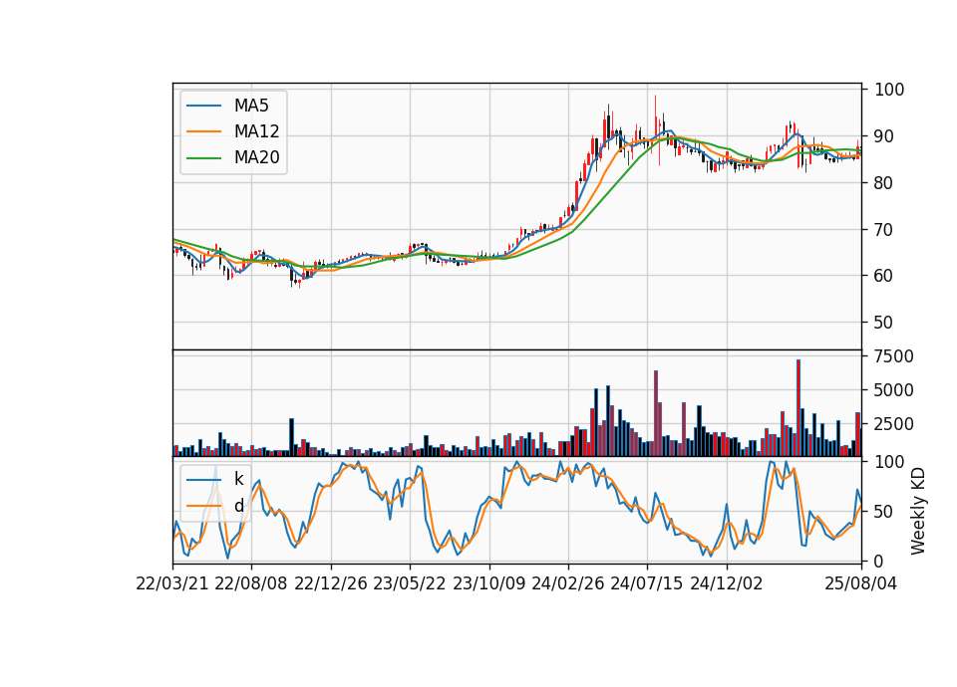Click the 22/08/08 date label
This screenshot has width=957, height=687.
[x=251, y=583]
